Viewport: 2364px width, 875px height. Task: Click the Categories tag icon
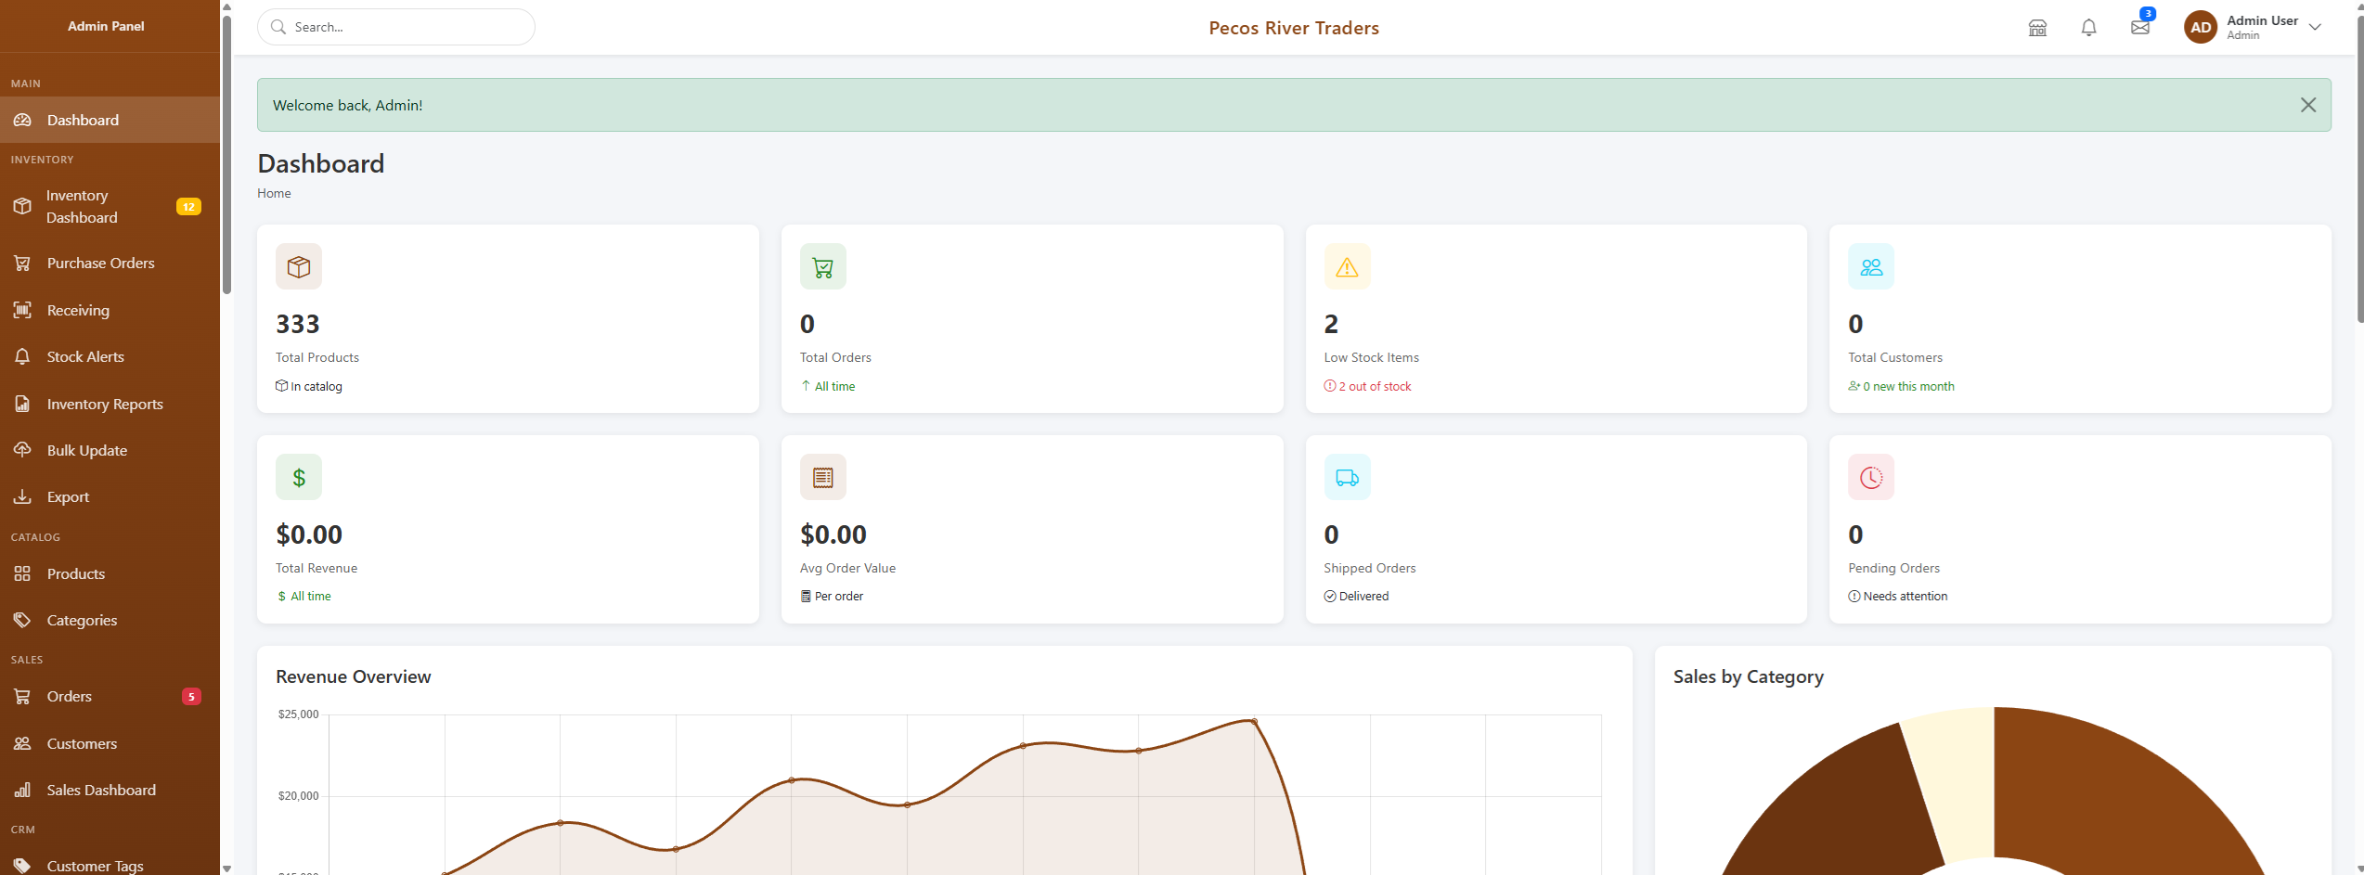(x=23, y=620)
